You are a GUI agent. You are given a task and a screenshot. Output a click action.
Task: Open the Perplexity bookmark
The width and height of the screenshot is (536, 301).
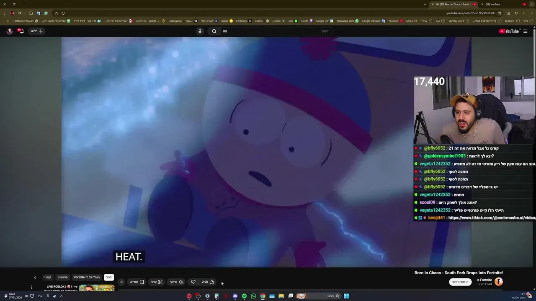[x=243, y=21]
